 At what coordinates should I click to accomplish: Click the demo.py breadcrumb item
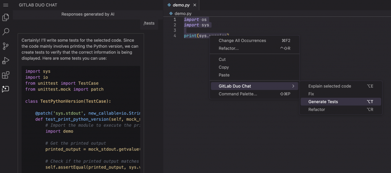point(183,13)
